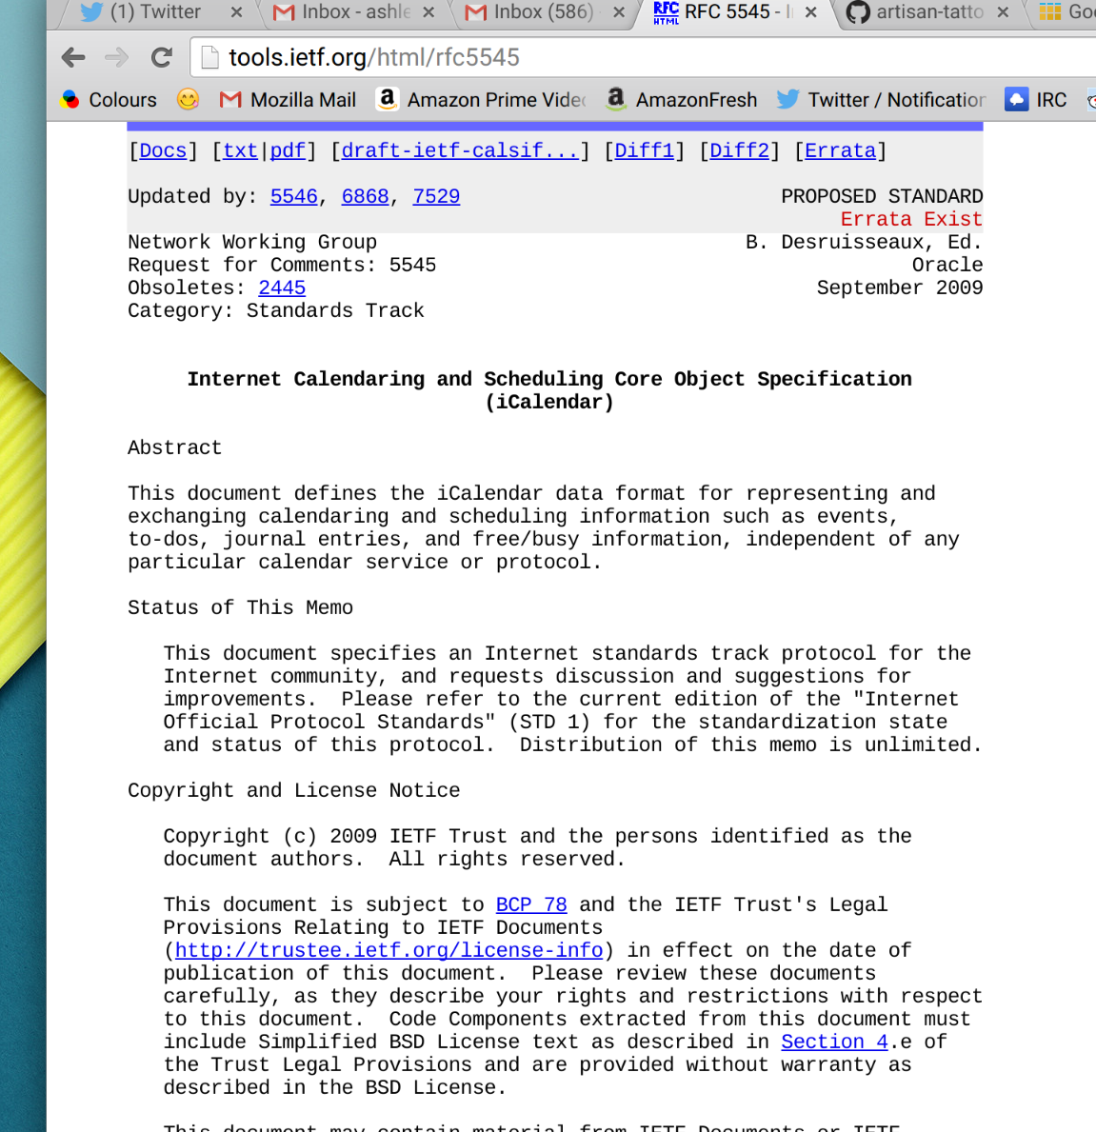Viewport: 1096px width, 1132px height.
Task: Click the RFC HTML favicon on active tab
Action: tap(666, 12)
